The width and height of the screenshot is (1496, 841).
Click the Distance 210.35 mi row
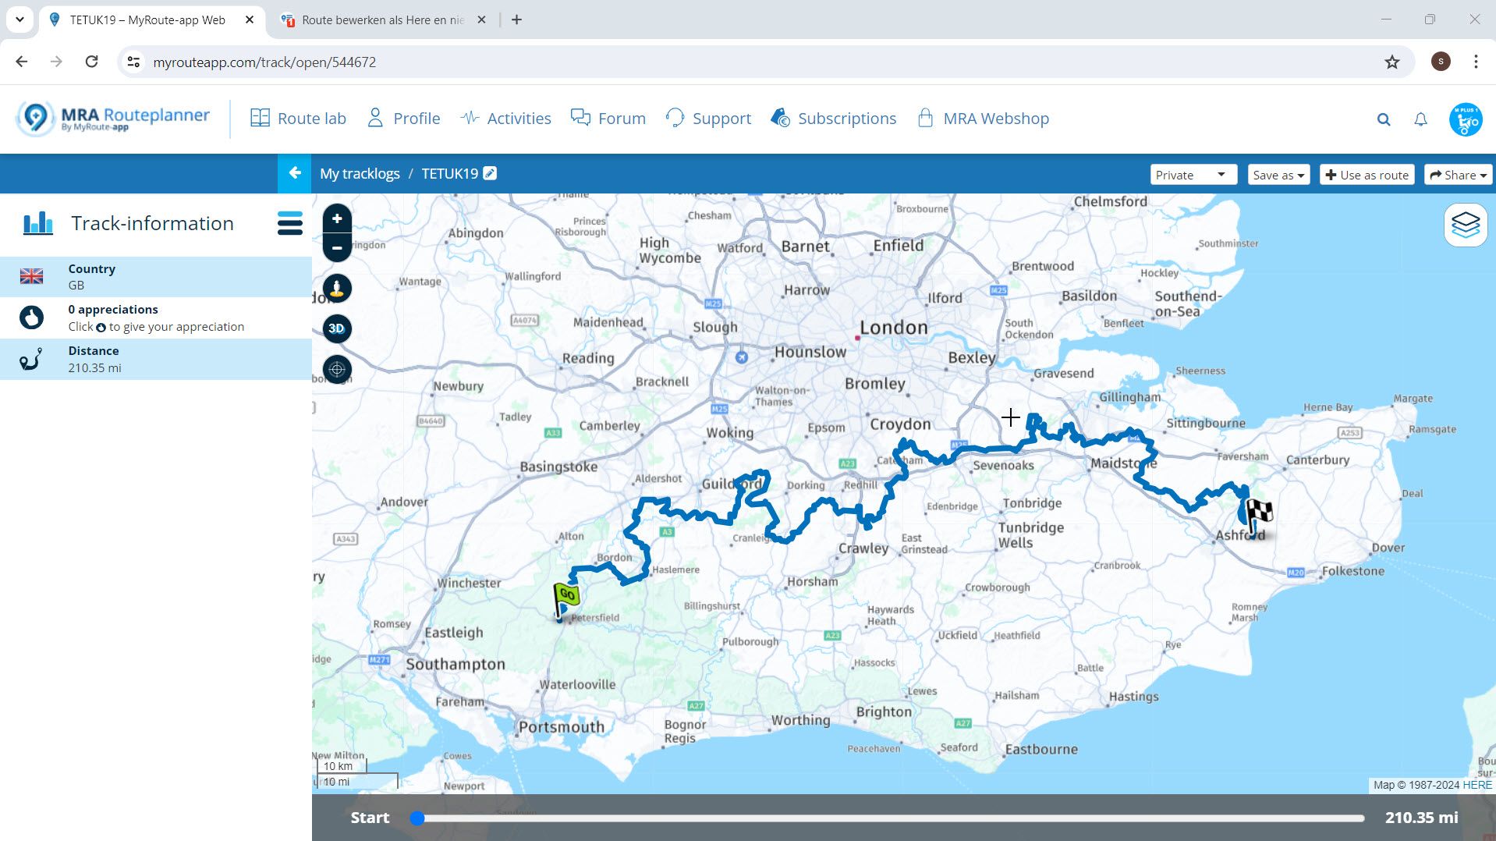tap(156, 359)
